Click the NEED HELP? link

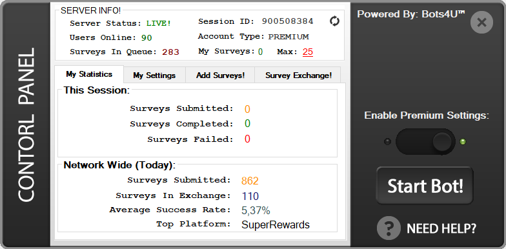[x=441, y=228]
